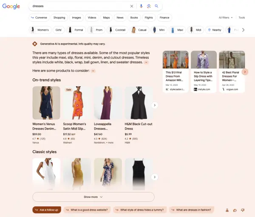Advance the Classic styles carousel arrow
The width and height of the screenshot is (255, 217).
click(155, 177)
